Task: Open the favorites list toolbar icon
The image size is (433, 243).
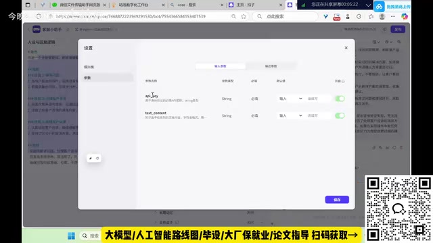Action: (x=371, y=16)
